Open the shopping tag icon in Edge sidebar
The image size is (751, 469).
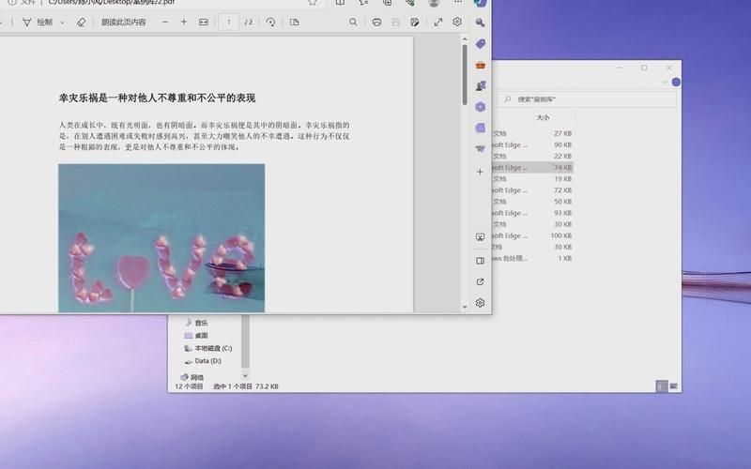tap(481, 43)
